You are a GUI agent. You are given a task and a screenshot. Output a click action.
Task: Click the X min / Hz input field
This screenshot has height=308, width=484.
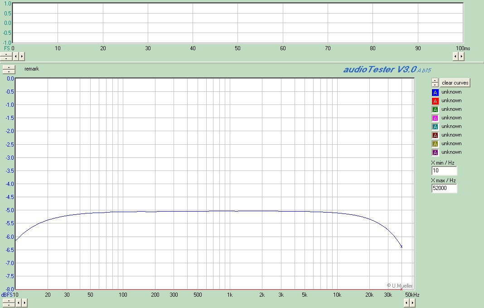click(x=444, y=171)
